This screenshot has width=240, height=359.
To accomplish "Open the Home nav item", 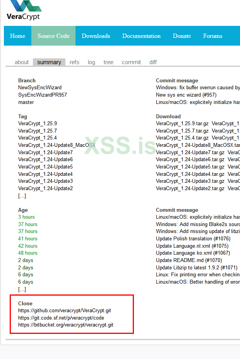I will click(x=18, y=36).
